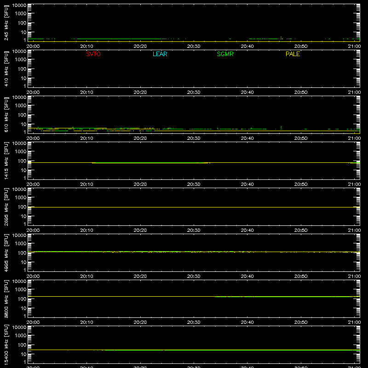The height and width of the screenshot is (368, 368).
Task: Select the 410 MHz [SFU] axis title
Action: [x=6, y=69]
